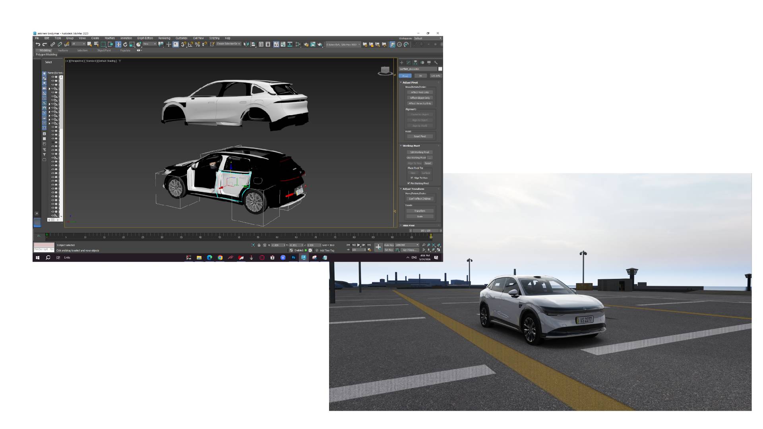Click the Edit Working Pivot button

(x=420, y=152)
